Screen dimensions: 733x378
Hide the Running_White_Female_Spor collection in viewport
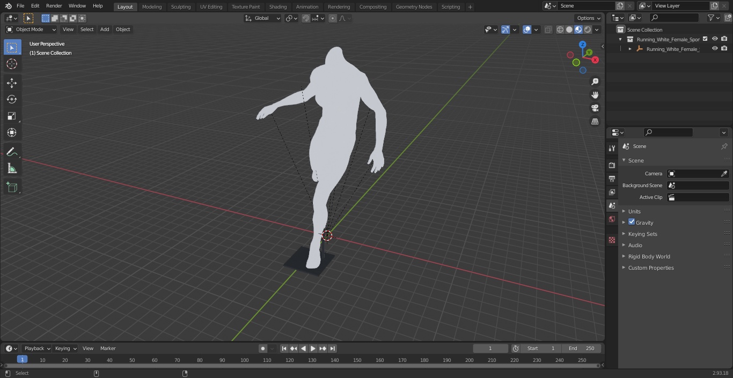tap(715, 39)
